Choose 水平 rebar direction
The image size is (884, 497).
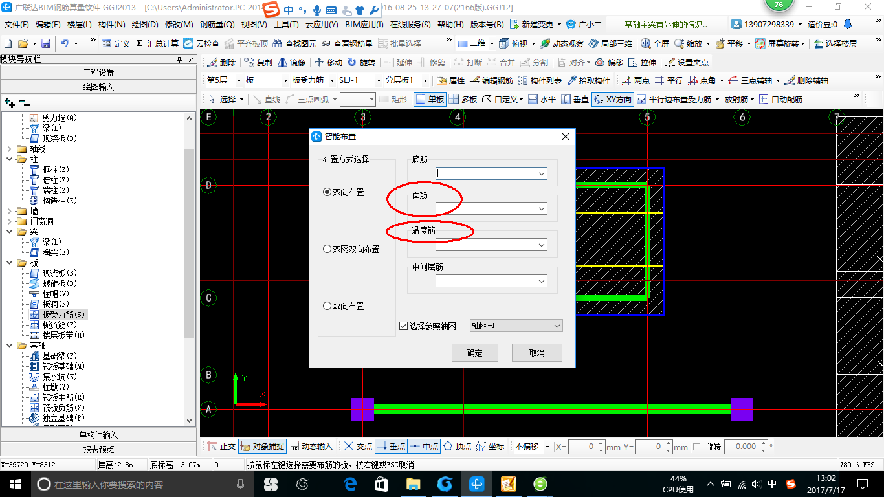tap(542, 99)
